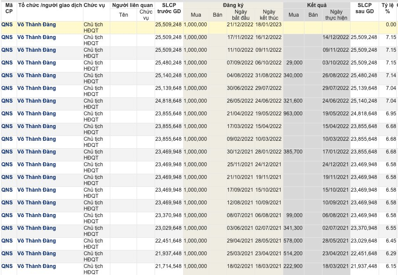Click the 'Đăng ký' group header

click(x=233, y=5)
